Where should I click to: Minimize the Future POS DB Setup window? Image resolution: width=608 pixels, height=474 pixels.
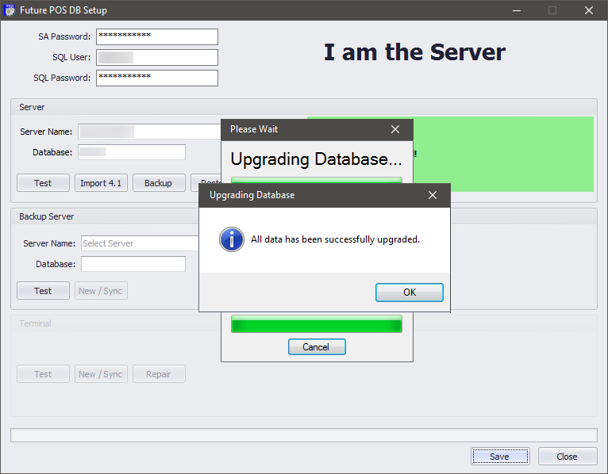pos(517,10)
